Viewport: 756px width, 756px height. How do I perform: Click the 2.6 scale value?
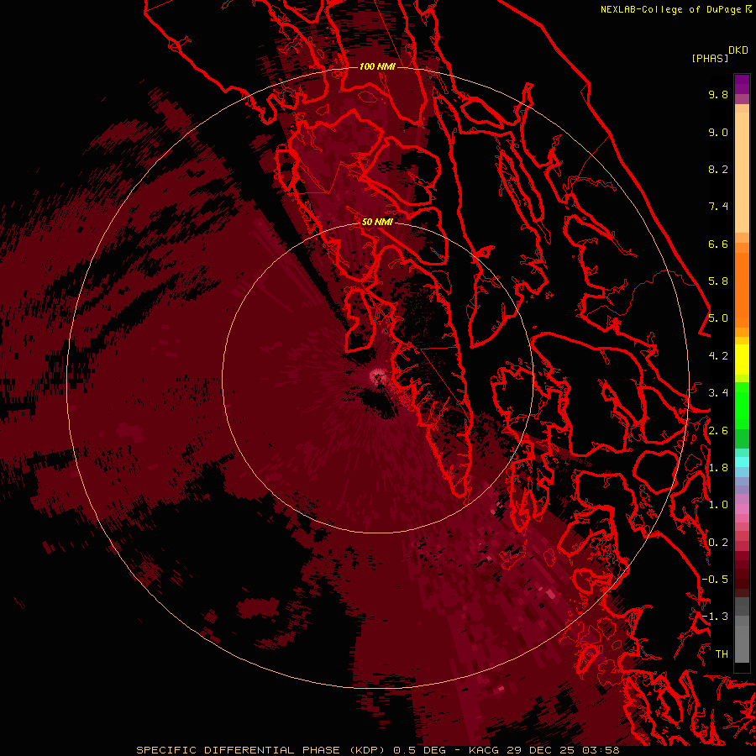point(718,431)
